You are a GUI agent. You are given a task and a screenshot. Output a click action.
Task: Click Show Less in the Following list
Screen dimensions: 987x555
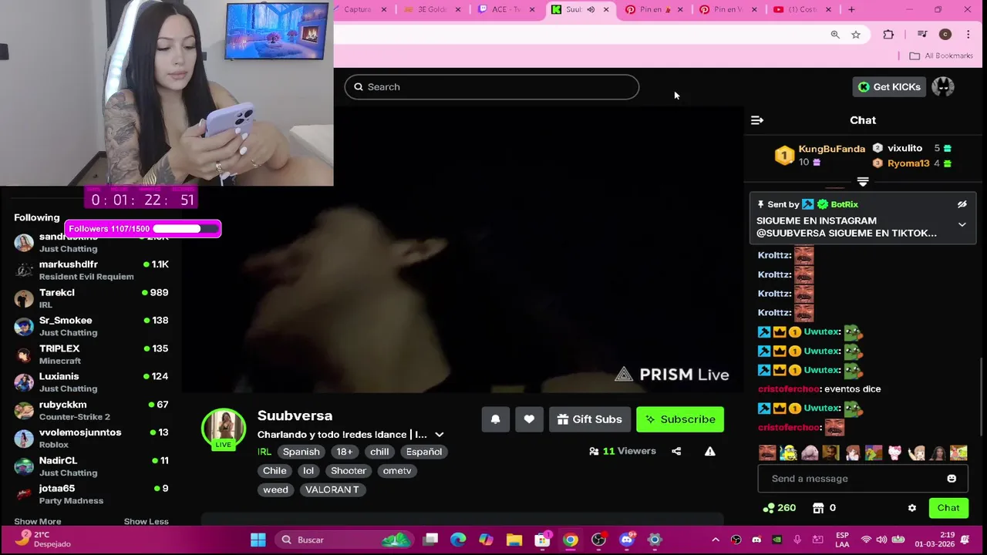(x=146, y=521)
